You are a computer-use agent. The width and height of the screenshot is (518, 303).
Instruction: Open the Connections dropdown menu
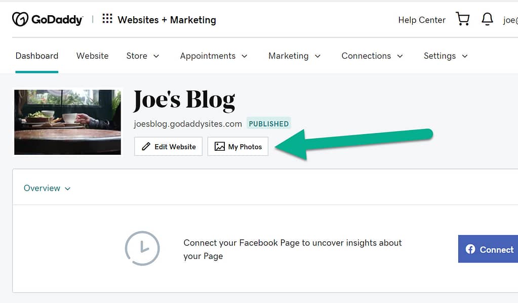coord(372,56)
